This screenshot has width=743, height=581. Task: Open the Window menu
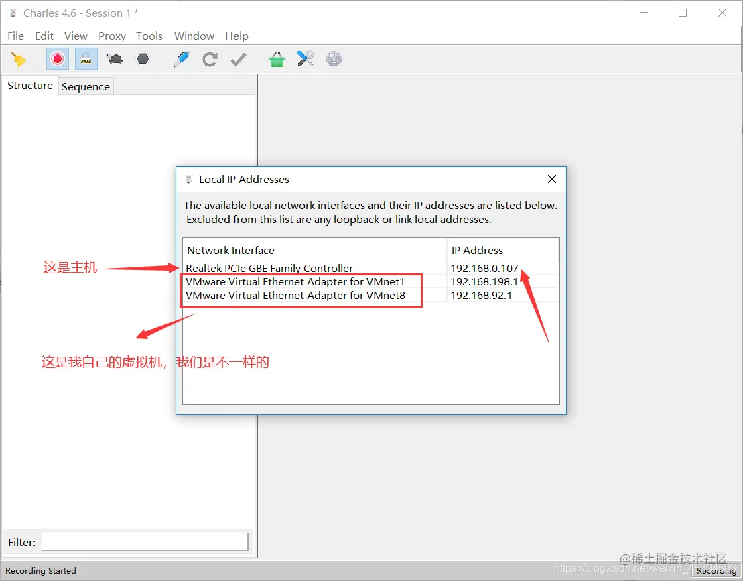pyautogui.click(x=194, y=36)
